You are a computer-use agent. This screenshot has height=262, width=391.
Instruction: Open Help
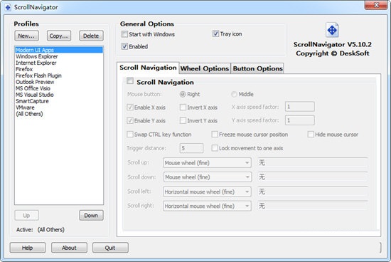[x=28, y=248]
